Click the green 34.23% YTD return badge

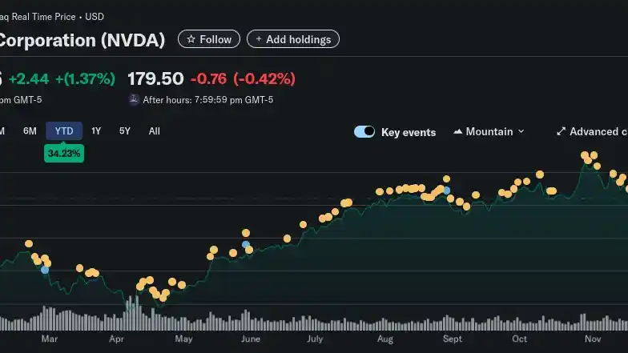pos(64,152)
